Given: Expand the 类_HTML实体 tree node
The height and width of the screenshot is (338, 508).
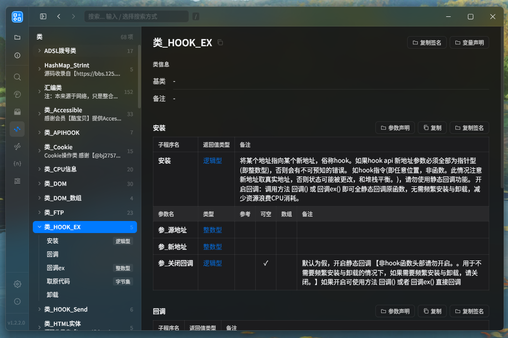Looking at the screenshot, I should (x=39, y=327).
